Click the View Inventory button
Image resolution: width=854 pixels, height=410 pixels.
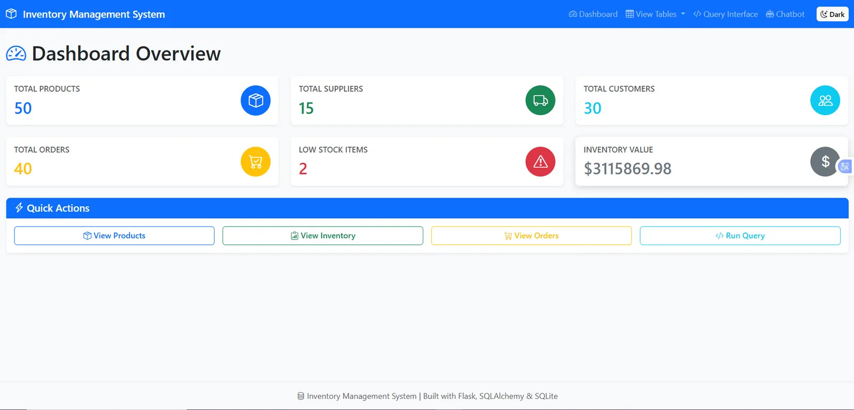[x=323, y=236]
